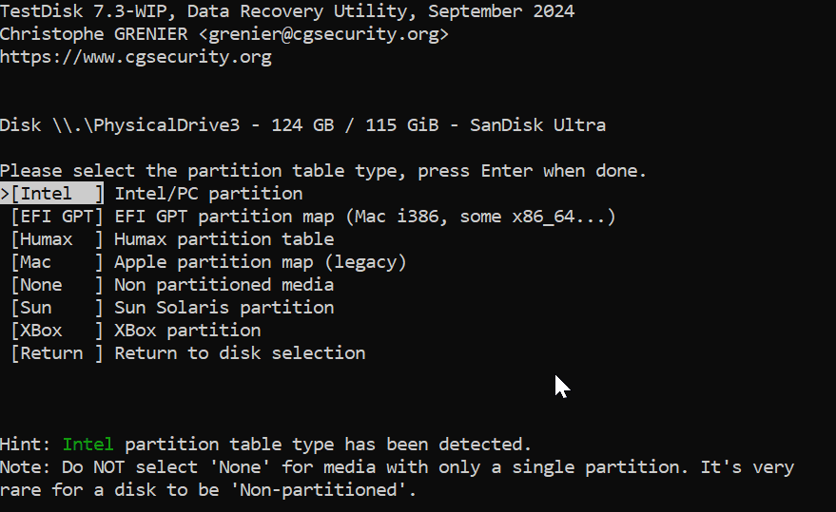Screen dimensions: 836x512
Task: Click 'XBox partition' description text
Action: [x=187, y=331]
